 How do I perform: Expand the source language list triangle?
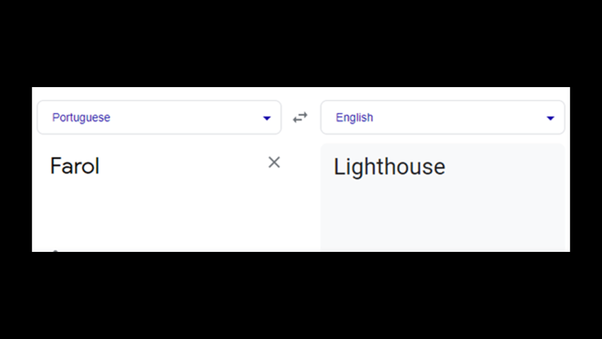coord(267,118)
